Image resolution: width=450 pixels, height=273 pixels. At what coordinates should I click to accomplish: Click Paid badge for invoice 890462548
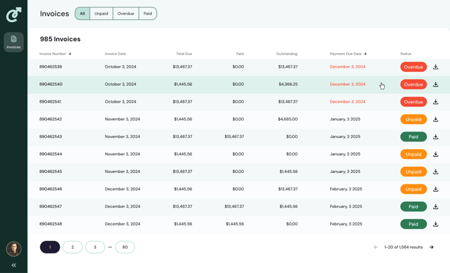(x=413, y=224)
